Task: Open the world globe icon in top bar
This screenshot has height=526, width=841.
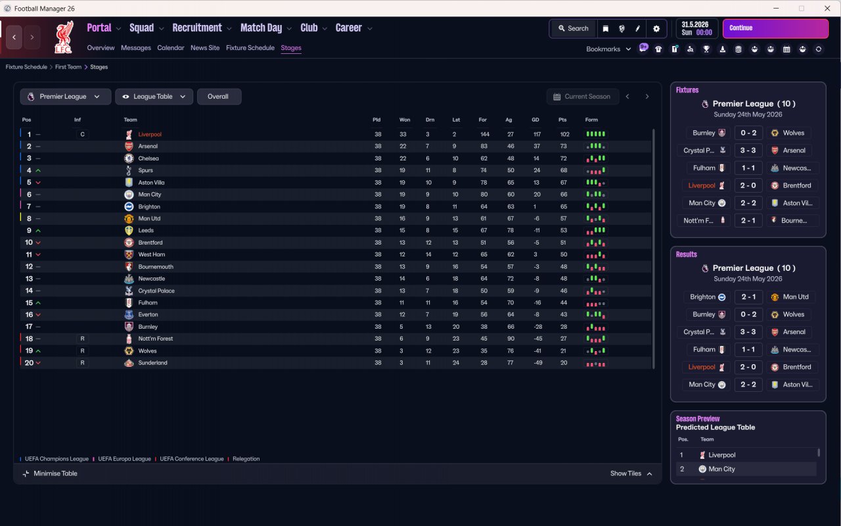Action: [622, 28]
